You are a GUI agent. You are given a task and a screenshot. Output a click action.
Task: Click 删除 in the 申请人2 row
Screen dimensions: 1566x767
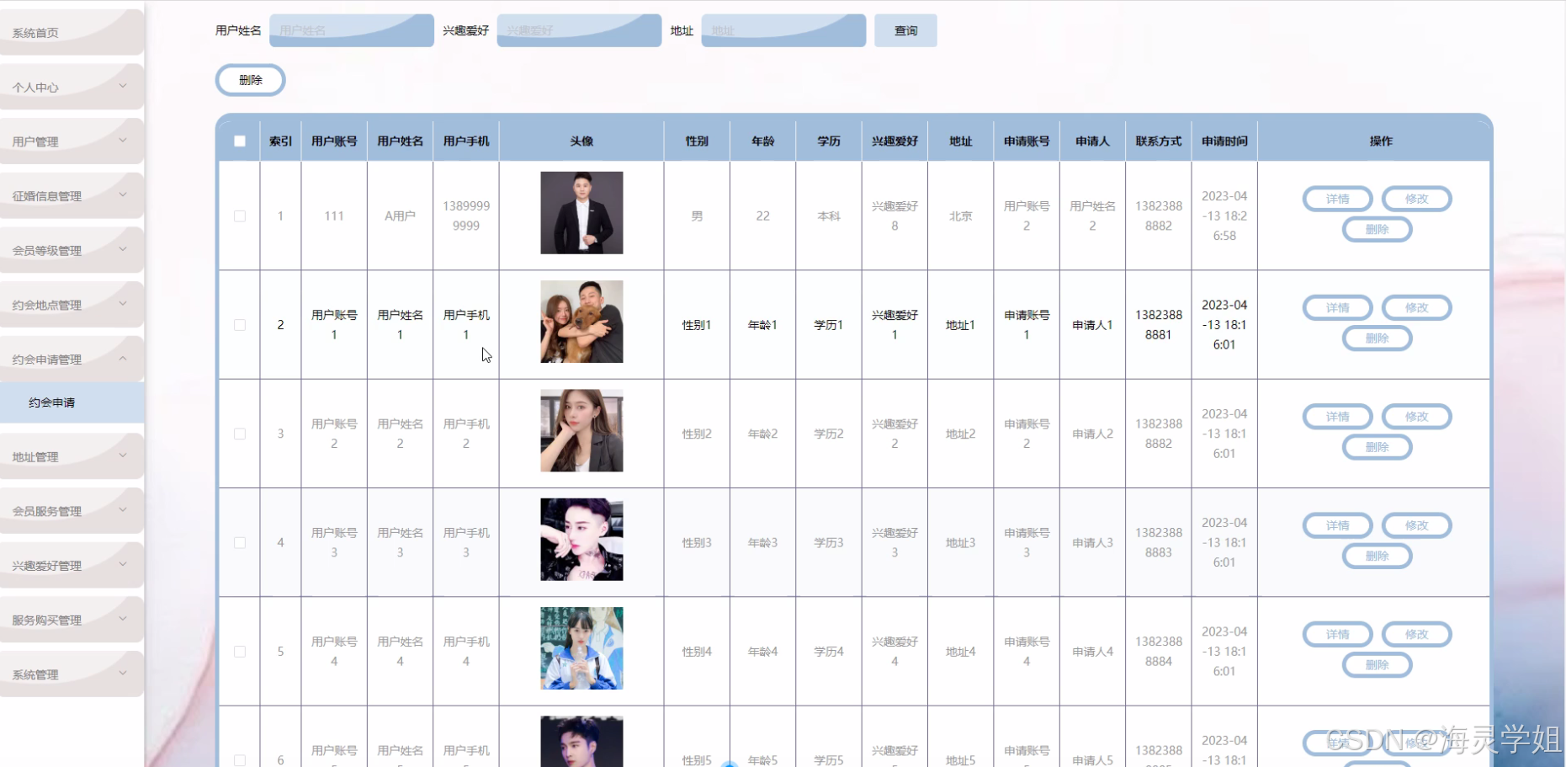[x=1377, y=447]
